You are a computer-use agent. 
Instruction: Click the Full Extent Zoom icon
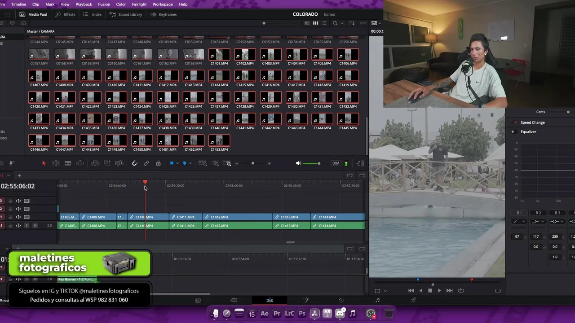pos(203,163)
